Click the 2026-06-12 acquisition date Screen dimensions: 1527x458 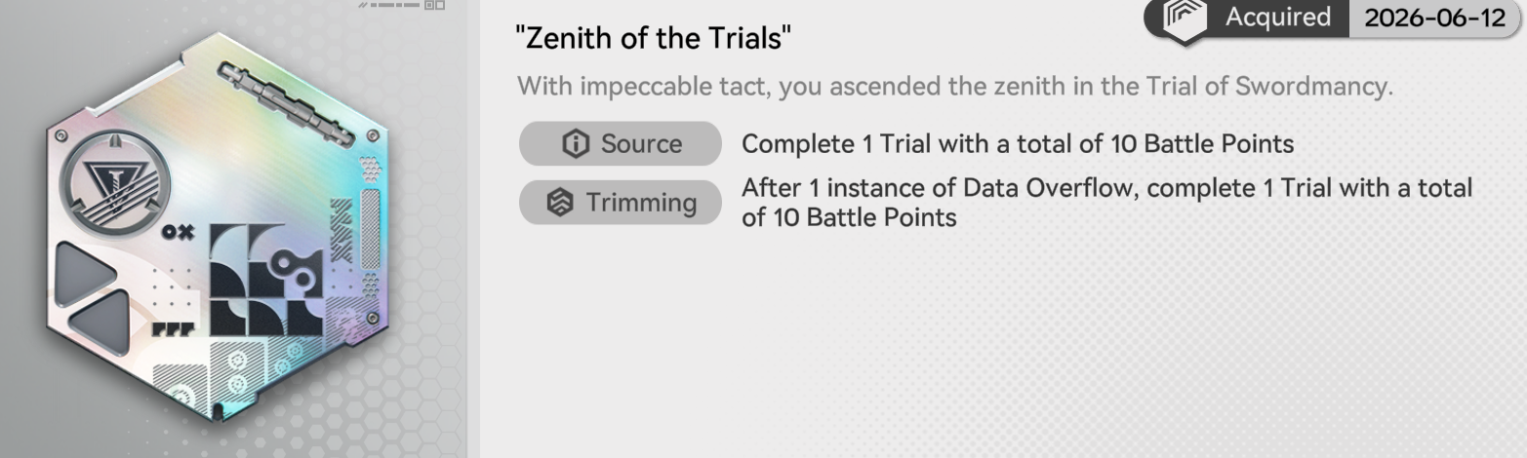[x=1434, y=17]
